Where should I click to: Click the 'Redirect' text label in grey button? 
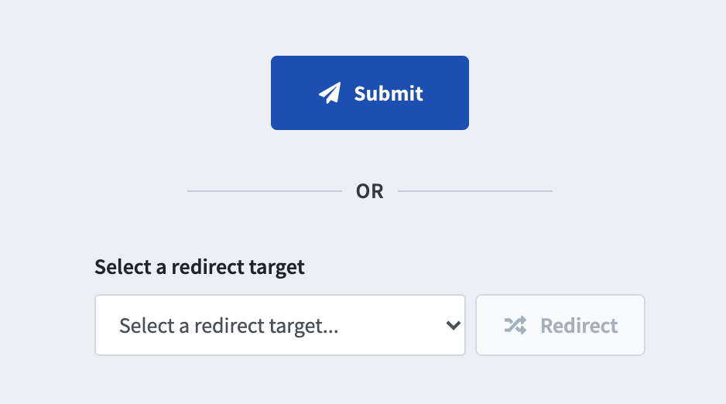pos(579,325)
